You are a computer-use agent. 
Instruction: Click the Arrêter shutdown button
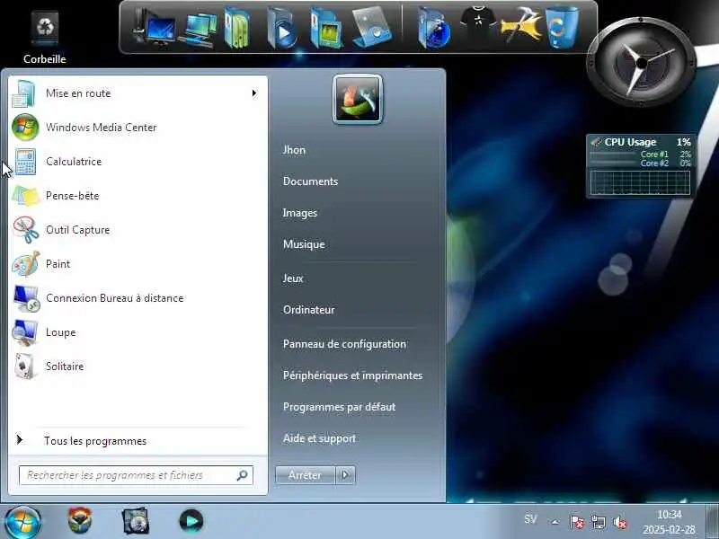[x=306, y=475]
